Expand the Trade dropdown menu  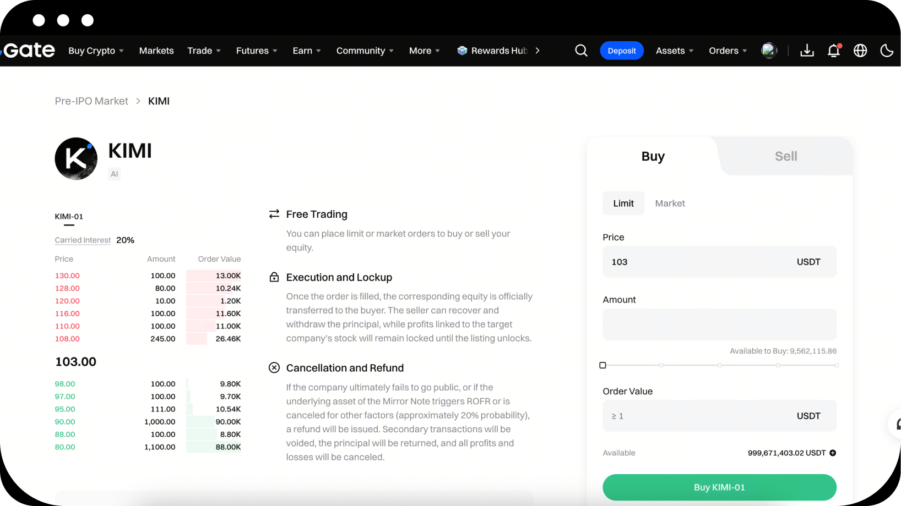(204, 51)
